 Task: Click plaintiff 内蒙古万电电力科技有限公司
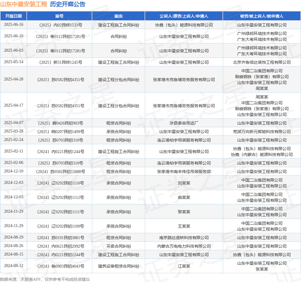(x=184, y=246)
